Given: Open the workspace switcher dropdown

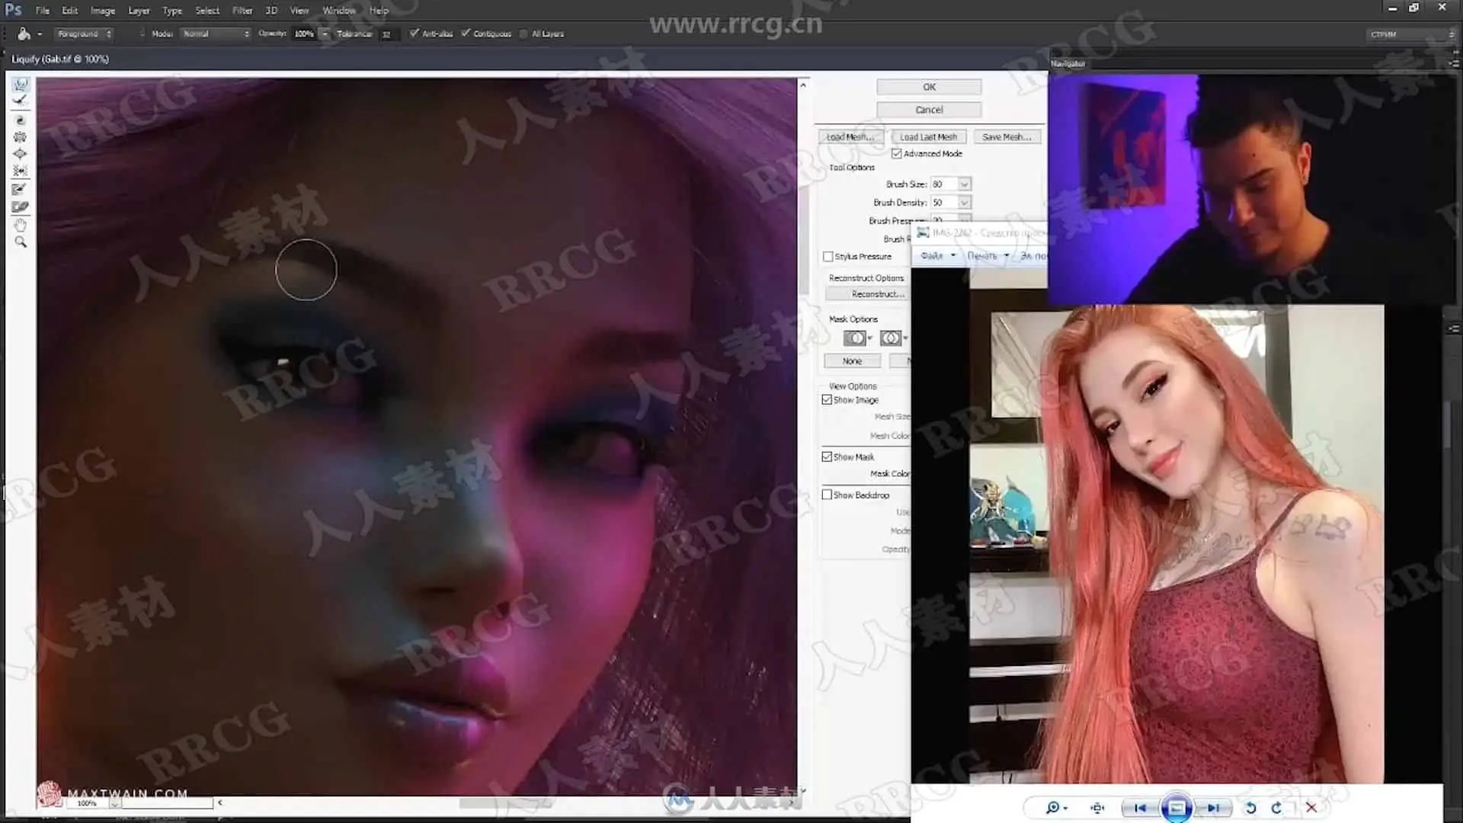Looking at the screenshot, I should pos(1410,34).
